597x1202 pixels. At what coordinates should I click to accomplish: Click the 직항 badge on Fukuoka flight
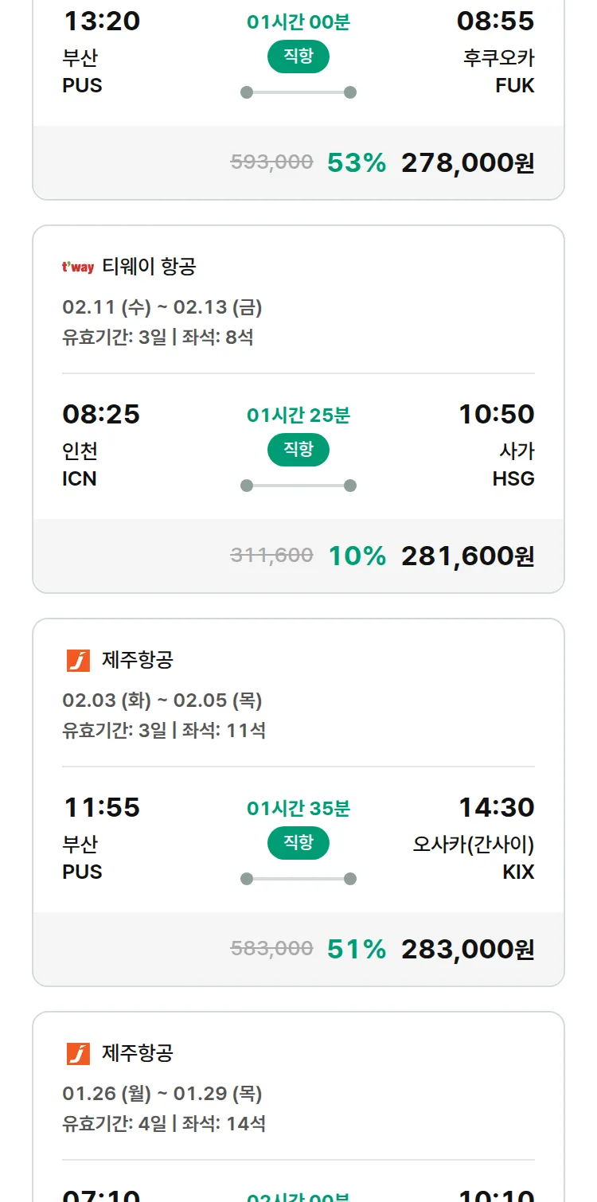pos(298,57)
